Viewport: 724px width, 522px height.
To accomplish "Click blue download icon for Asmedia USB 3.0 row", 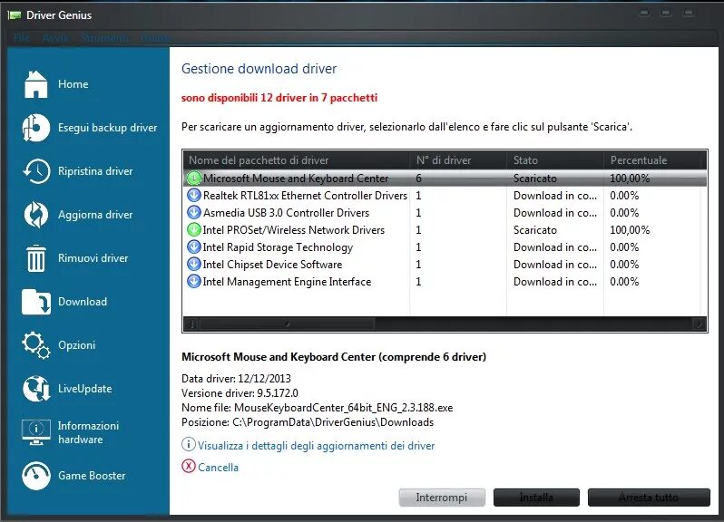I will tap(194, 213).
